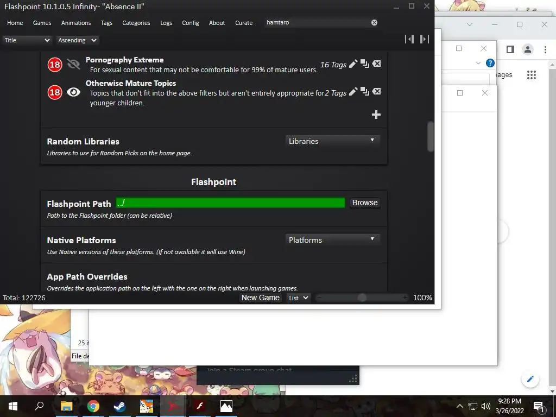Add a new tag filter group

pyautogui.click(x=376, y=115)
